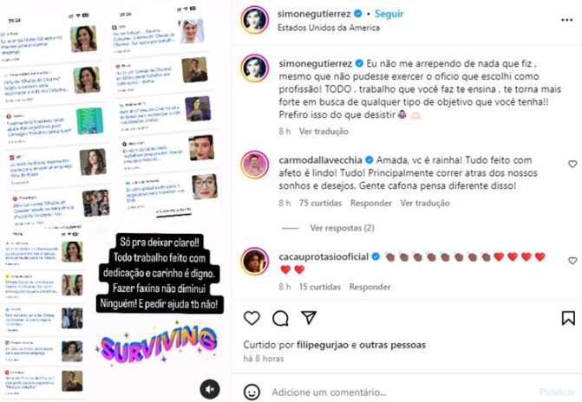
Task: Follow simonegutierrez with the Seguir button
Action: click(389, 14)
